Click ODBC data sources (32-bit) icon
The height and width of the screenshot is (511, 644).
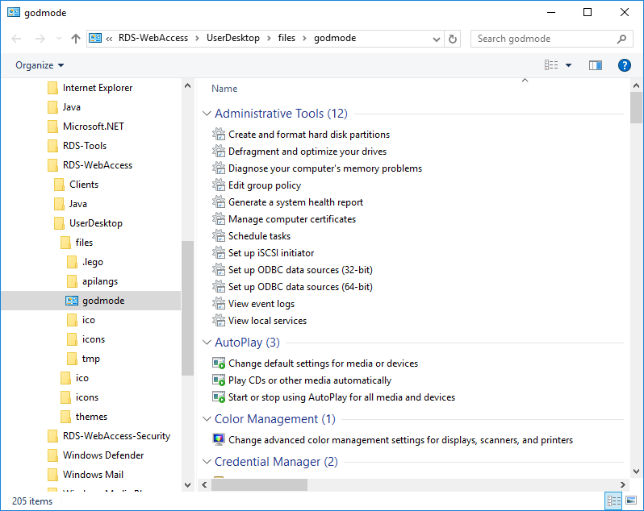pyautogui.click(x=219, y=270)
